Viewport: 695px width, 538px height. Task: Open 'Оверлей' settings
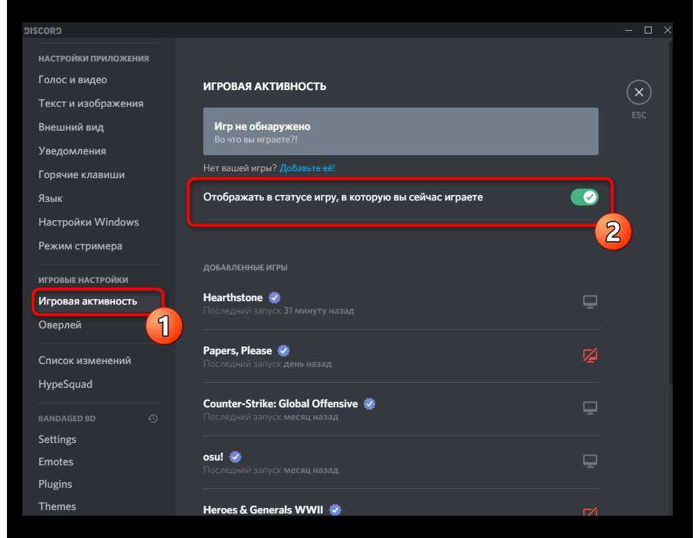click(60, 325)
